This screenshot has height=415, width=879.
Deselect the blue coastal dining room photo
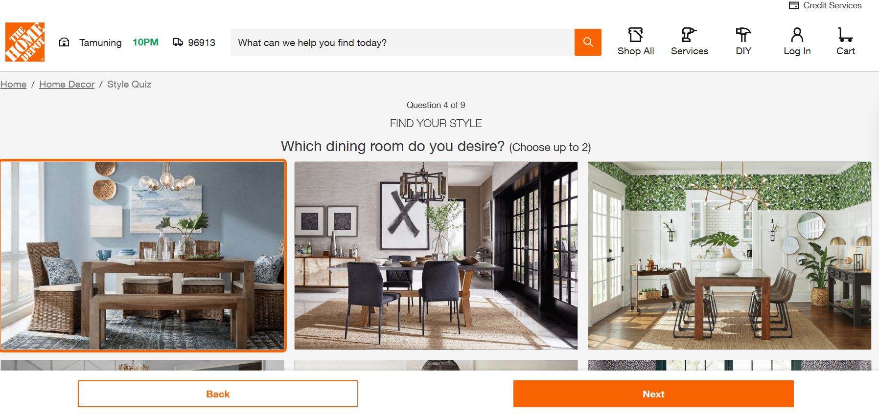(143, 256)
